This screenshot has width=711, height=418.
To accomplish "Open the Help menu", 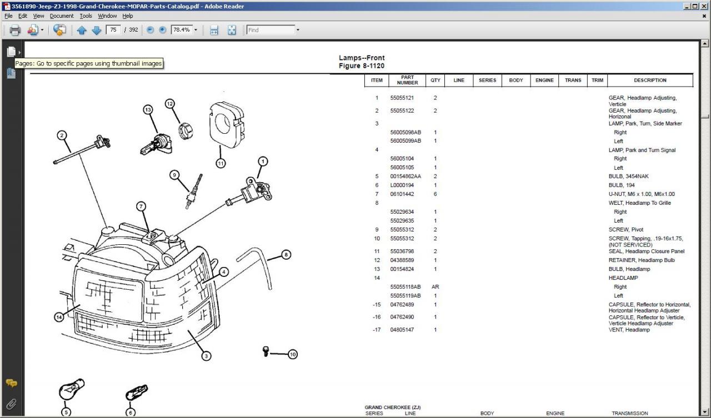I will [128, 16].
